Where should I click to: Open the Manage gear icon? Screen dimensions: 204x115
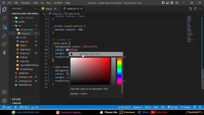(x=4, y=101)
